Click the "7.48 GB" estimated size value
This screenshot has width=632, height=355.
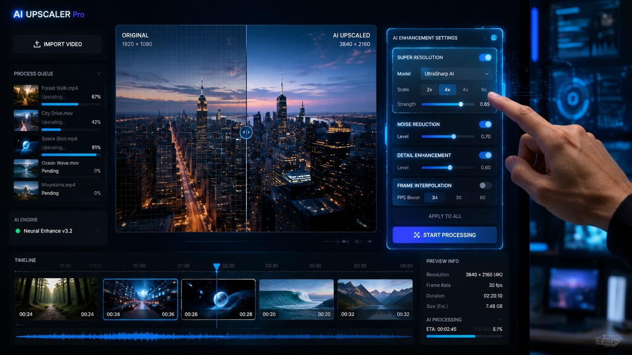pyautogui.click(x=494, y=306)
